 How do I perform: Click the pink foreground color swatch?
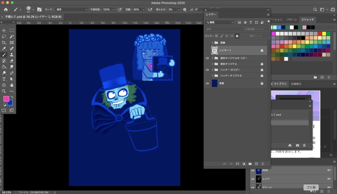point(6,99)
